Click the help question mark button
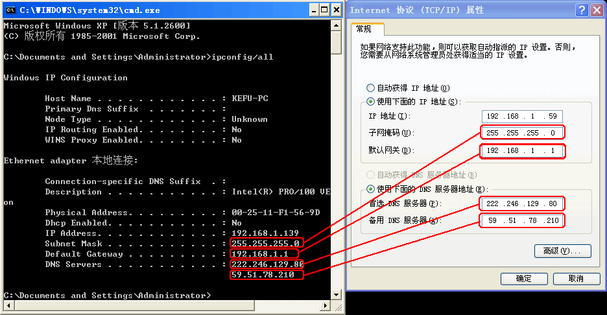The image size is (607, 315). (582, 10)
